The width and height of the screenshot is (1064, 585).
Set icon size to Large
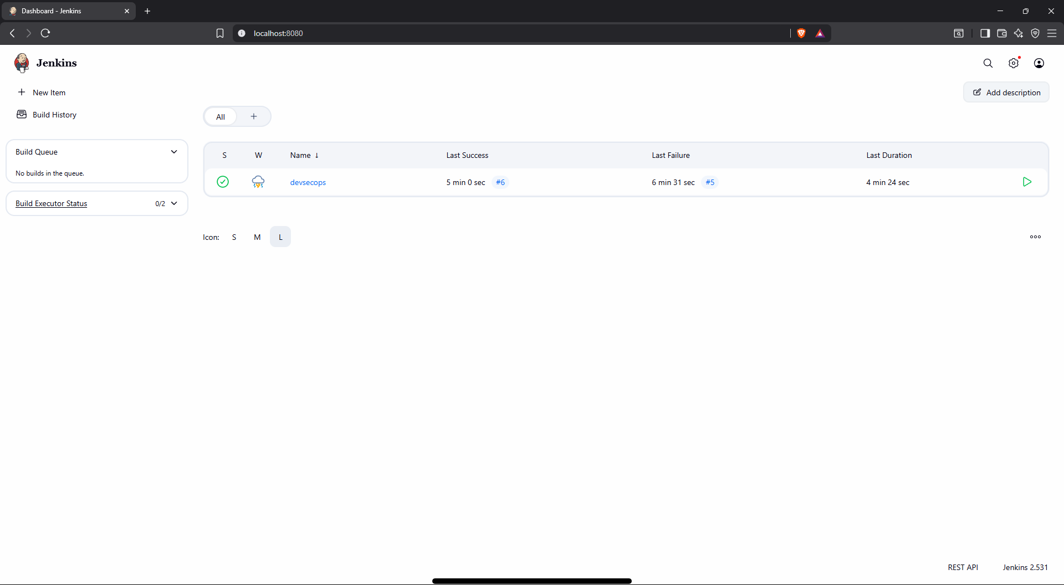coord(280,237)
